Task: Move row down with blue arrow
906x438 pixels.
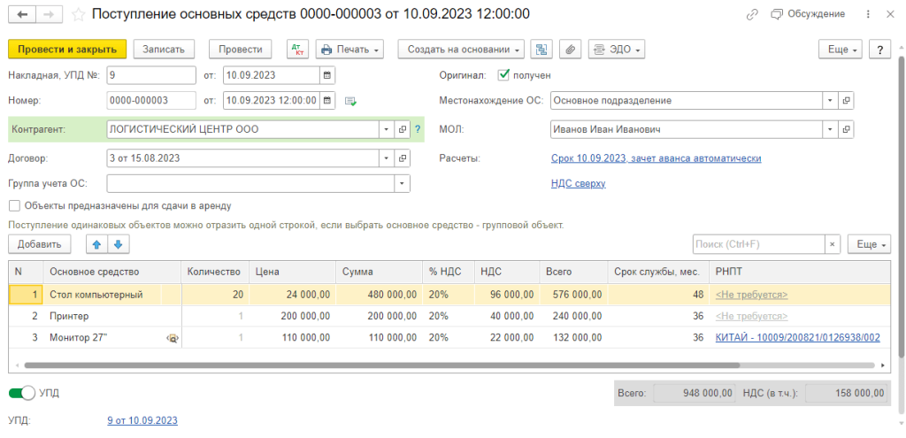Action: pos(118,243)
